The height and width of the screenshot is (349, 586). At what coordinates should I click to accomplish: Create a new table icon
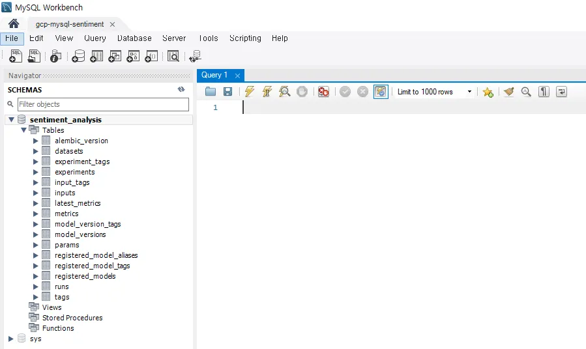[96, 56]
